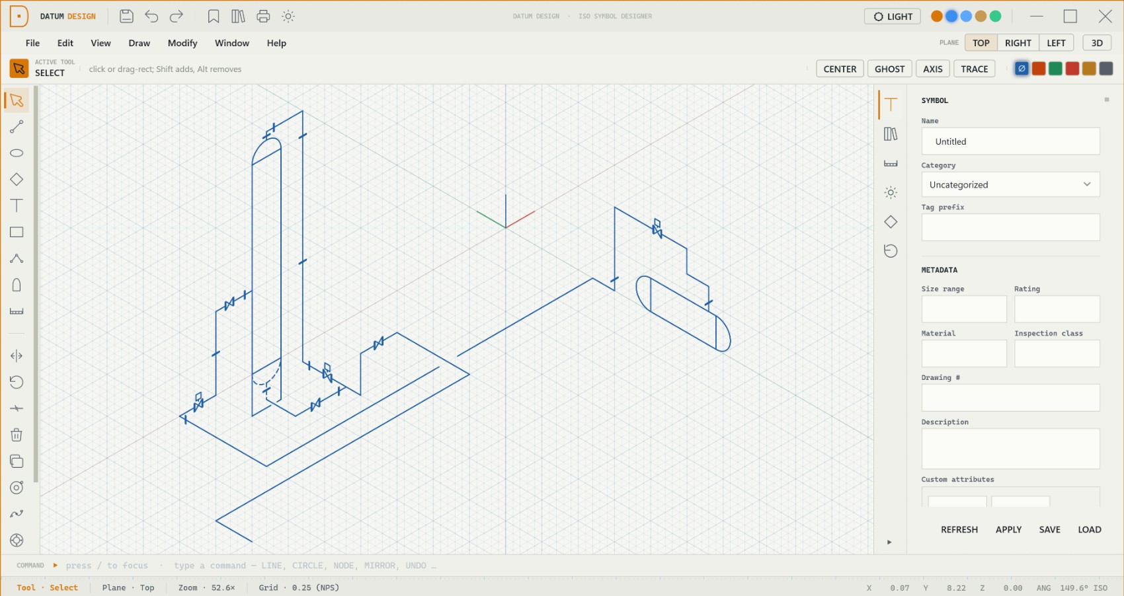Click the SAVE button in symbol panel
1124x596 pixels.
pos(1049,530)
